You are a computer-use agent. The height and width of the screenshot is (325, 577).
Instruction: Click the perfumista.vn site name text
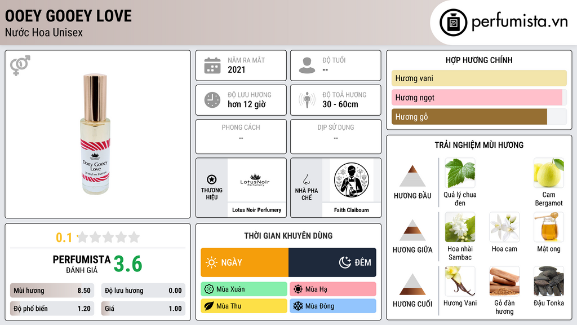(x=520, y=22)
